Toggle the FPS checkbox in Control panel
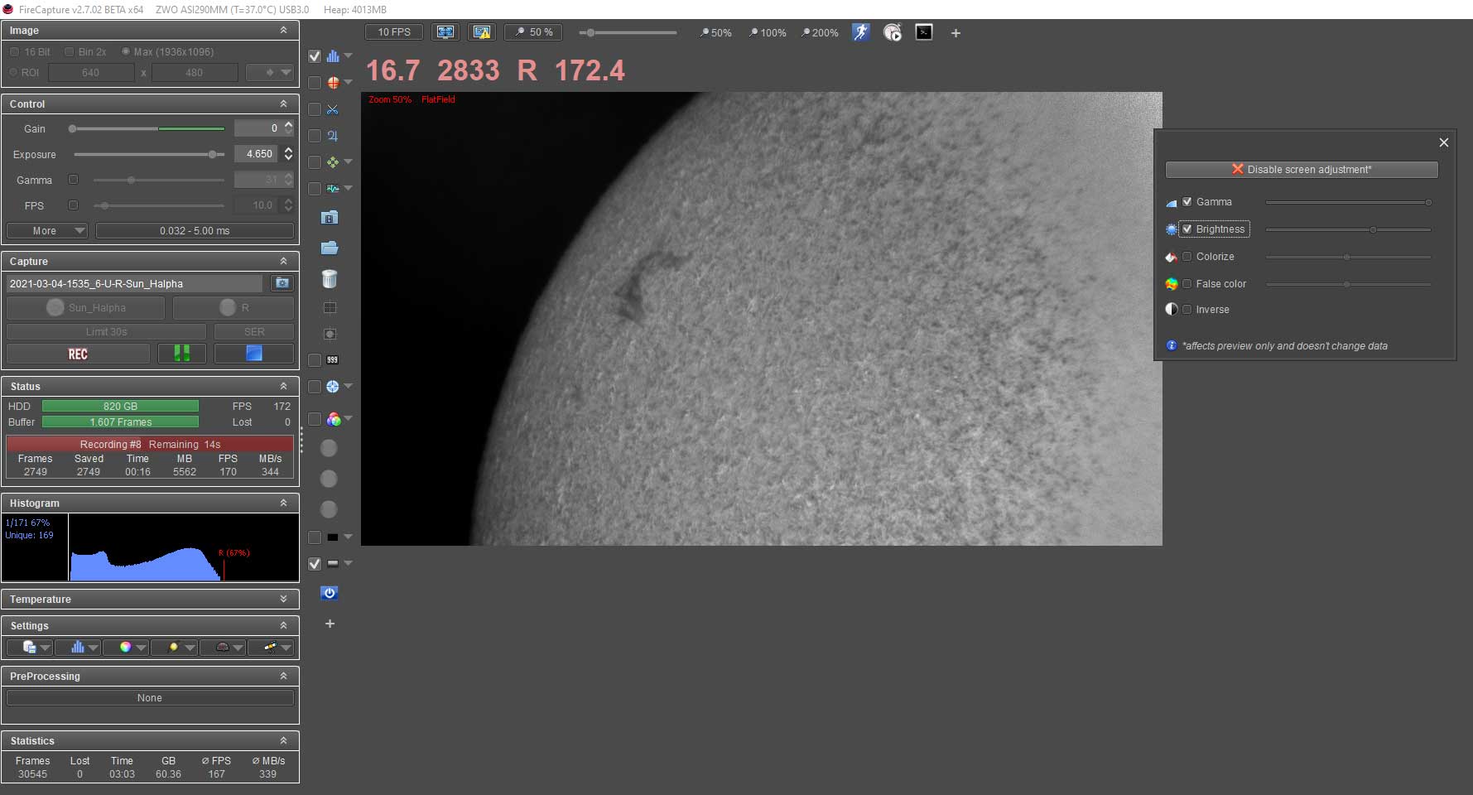The height and width of the screenshot is (795, 1473). 73,205
